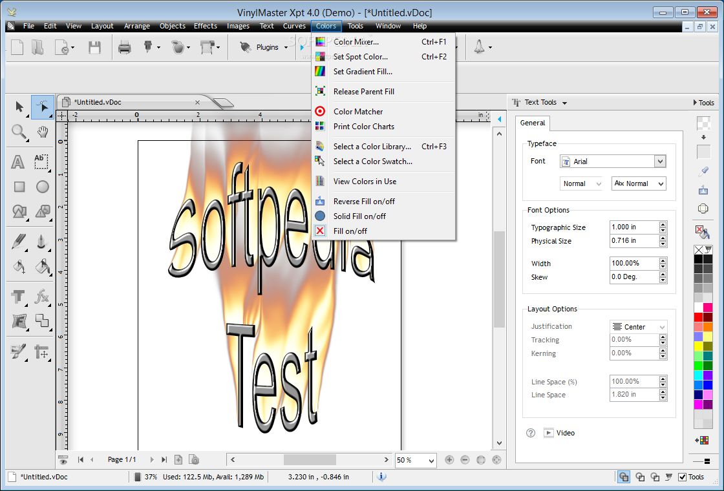Select the paint bucket fill tool

(19, 267)
